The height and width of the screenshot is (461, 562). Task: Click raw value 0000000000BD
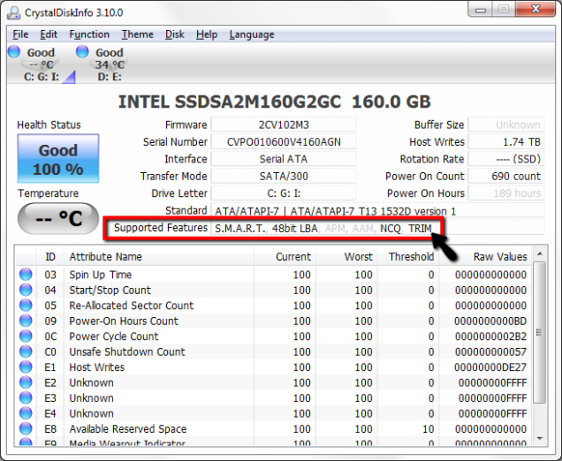pos(490,321)
